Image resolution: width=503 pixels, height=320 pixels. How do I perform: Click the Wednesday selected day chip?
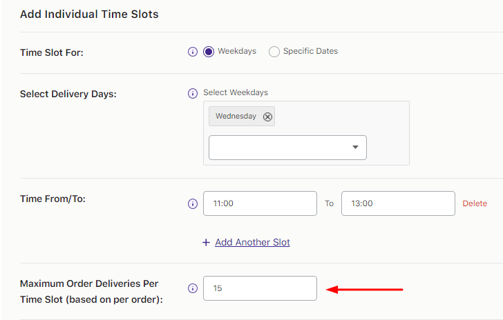point(235,117)
